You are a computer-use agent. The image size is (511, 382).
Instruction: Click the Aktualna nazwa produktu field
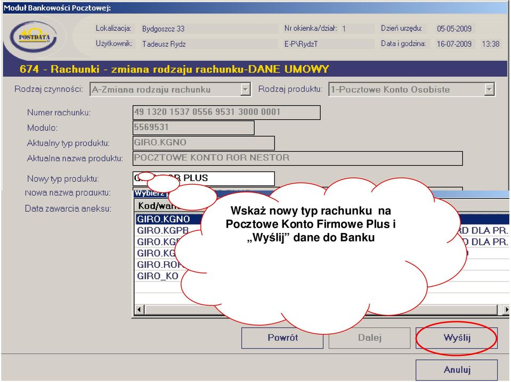[298, 158]
